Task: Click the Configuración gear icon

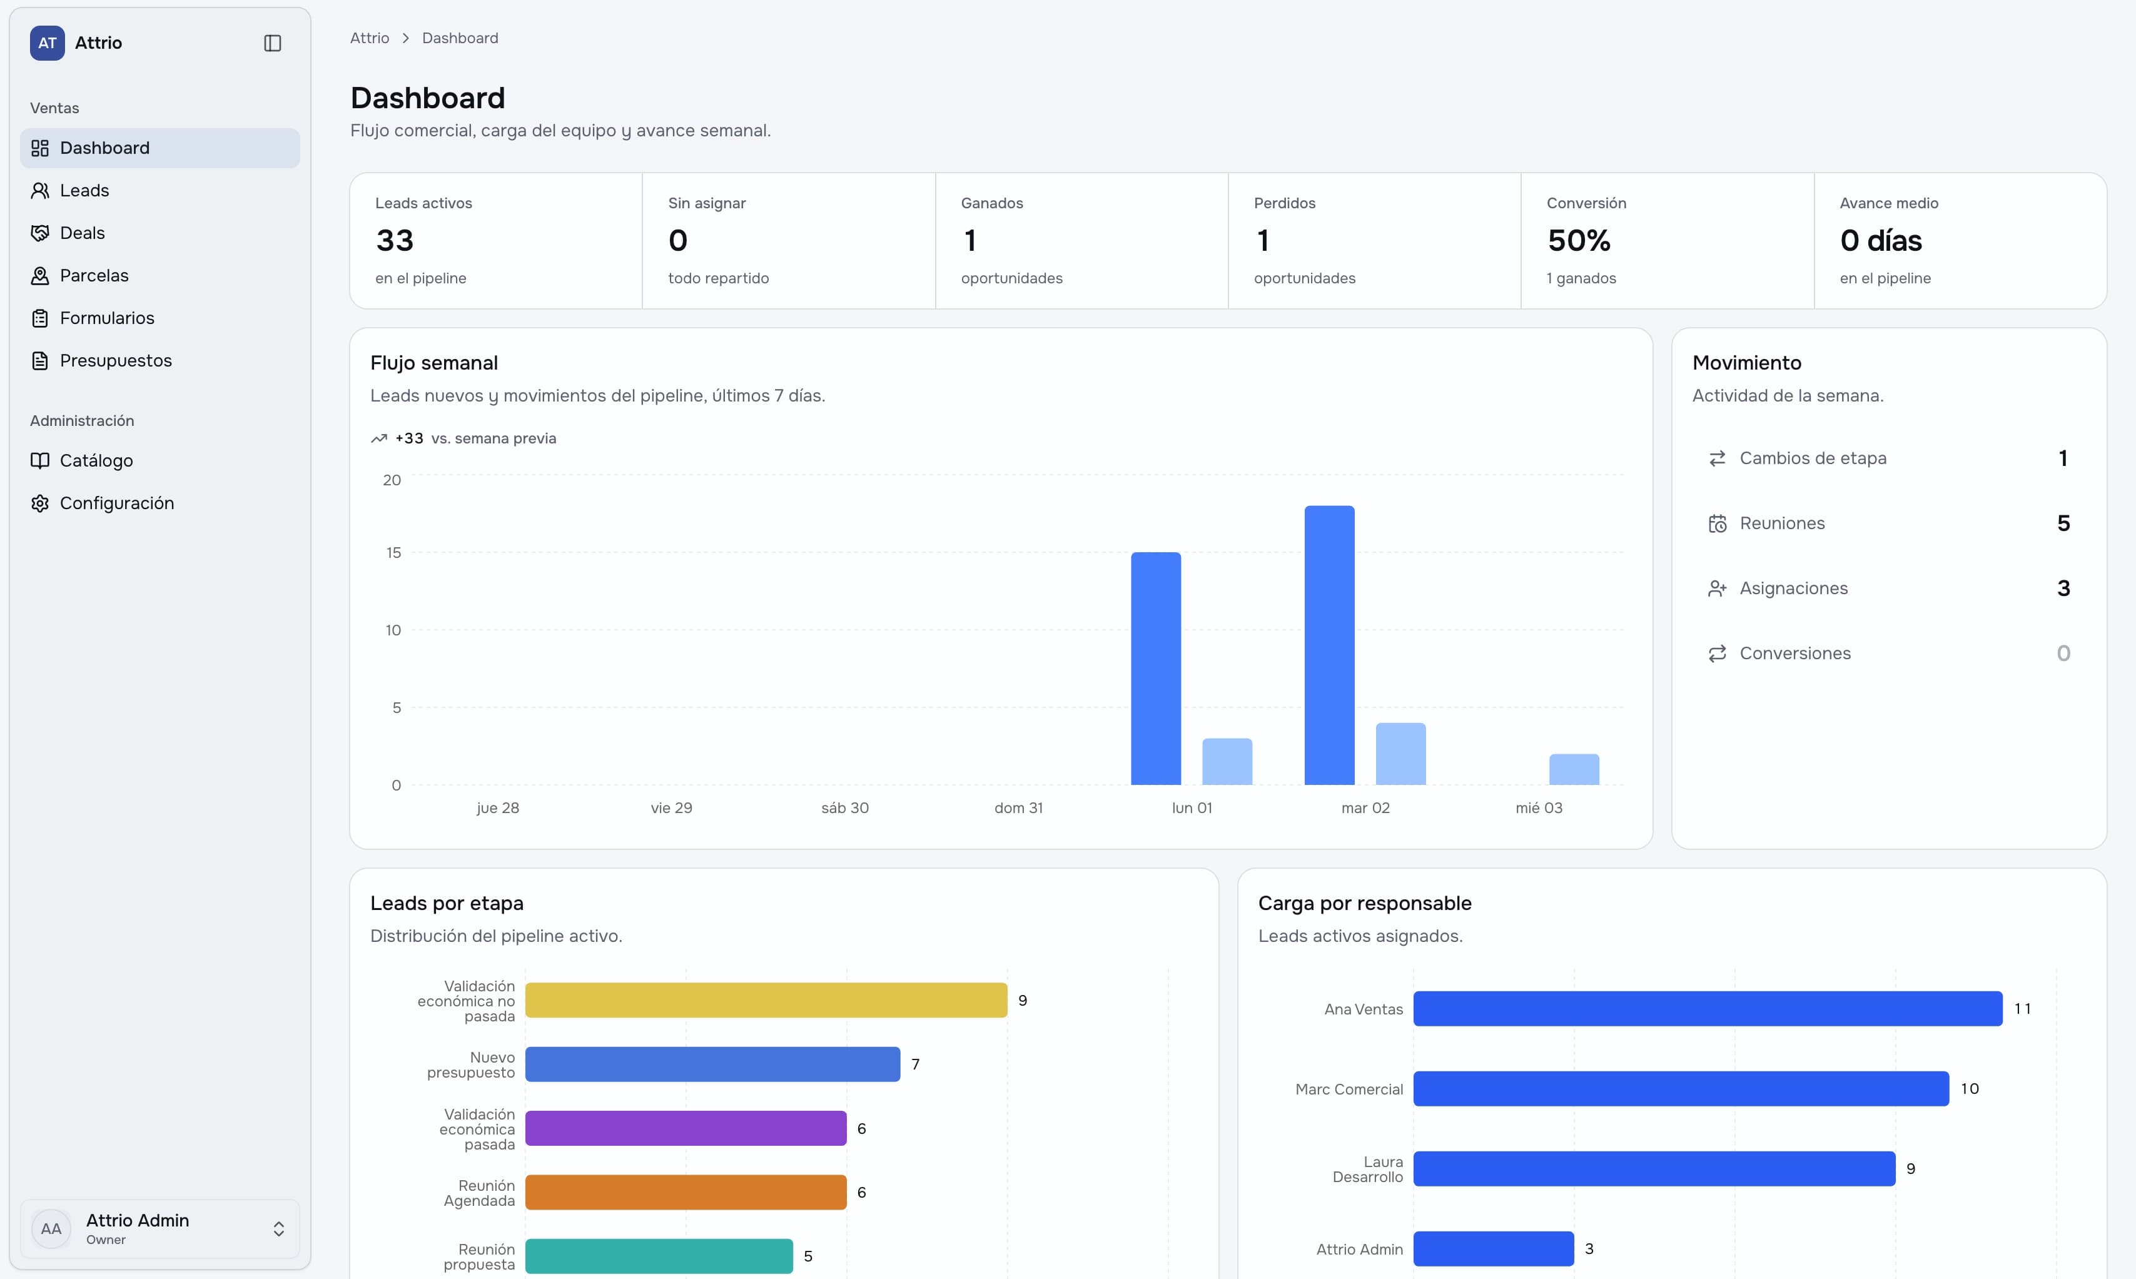Action: click(x=39, y=503)
